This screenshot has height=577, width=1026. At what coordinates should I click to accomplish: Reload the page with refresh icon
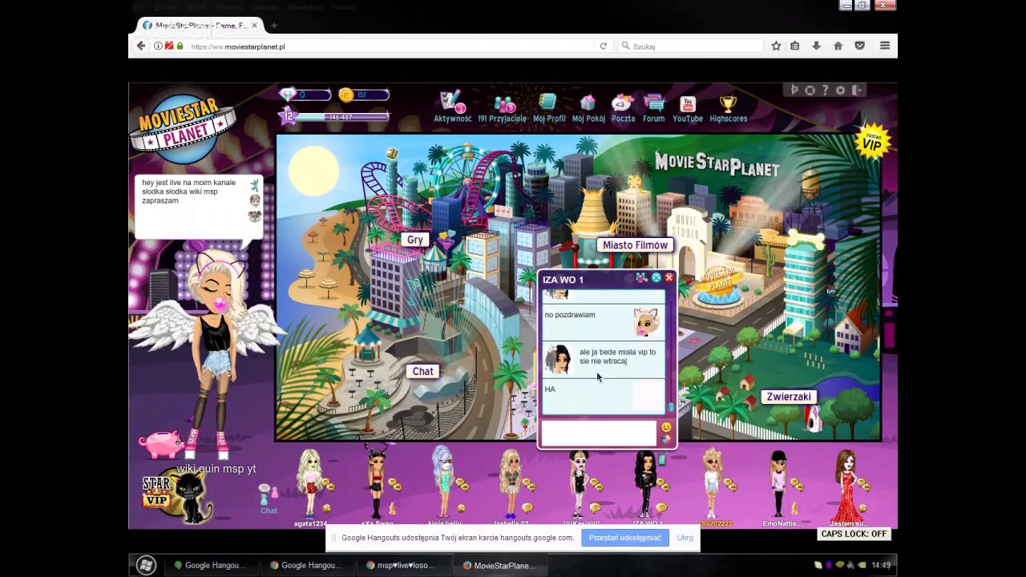click(604, 46)
